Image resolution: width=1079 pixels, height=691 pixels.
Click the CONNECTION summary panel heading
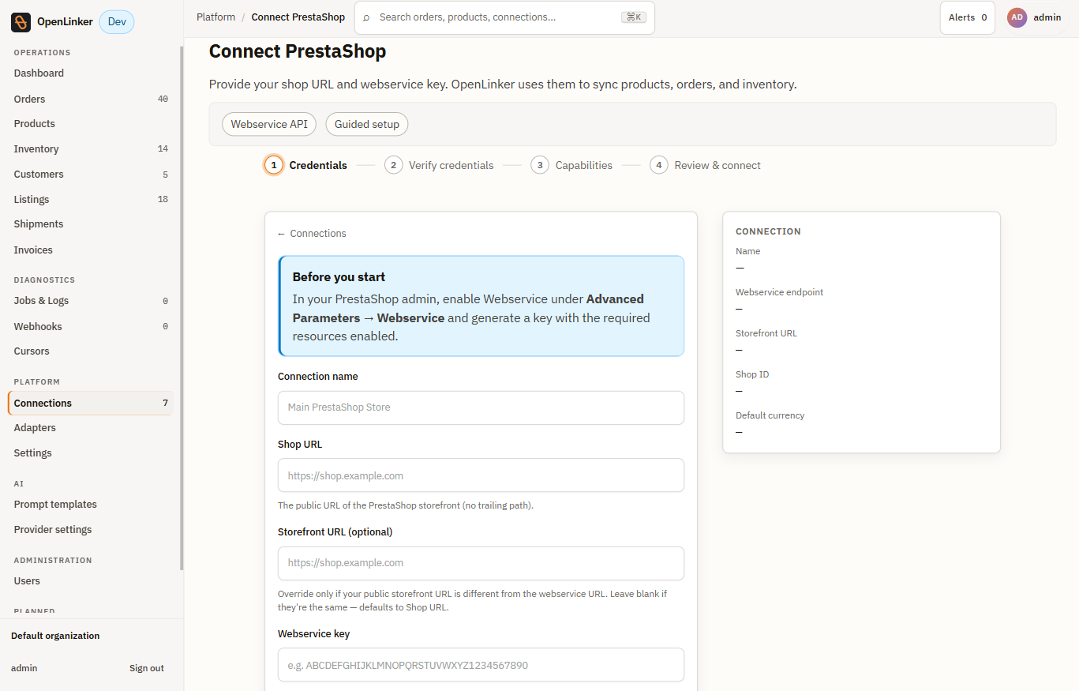(768, 232)
